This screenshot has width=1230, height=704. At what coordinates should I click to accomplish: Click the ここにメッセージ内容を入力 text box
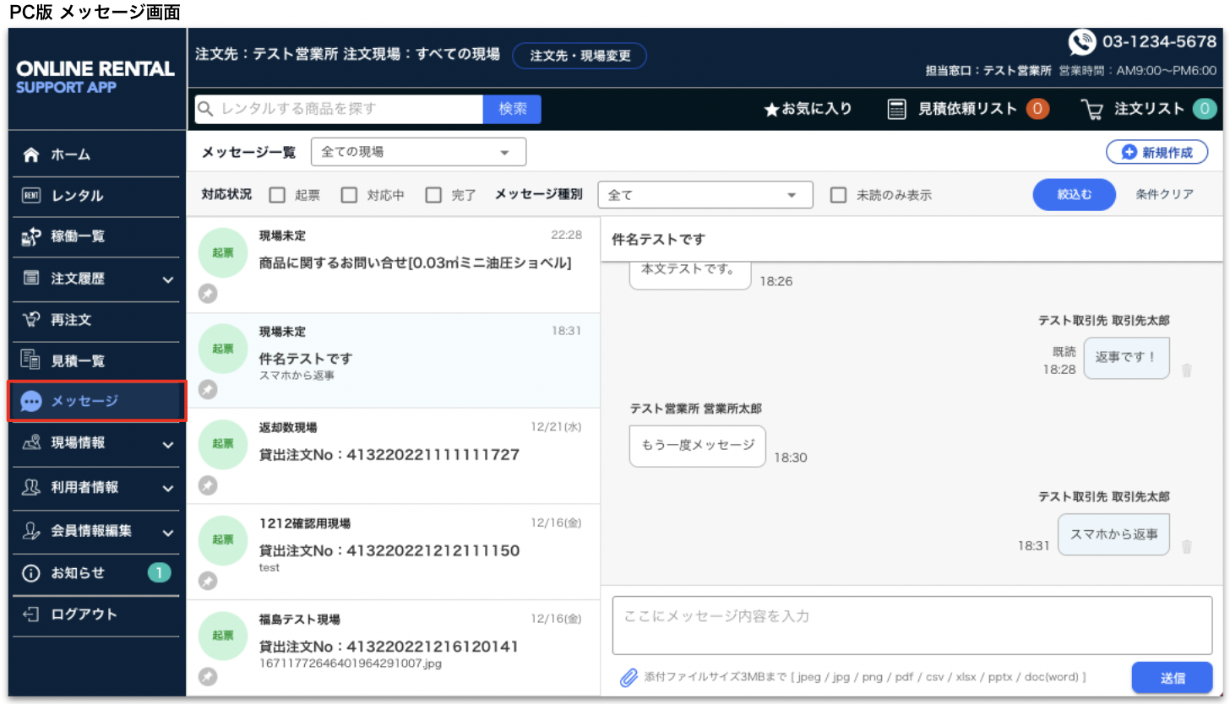(x=912, y=625)
